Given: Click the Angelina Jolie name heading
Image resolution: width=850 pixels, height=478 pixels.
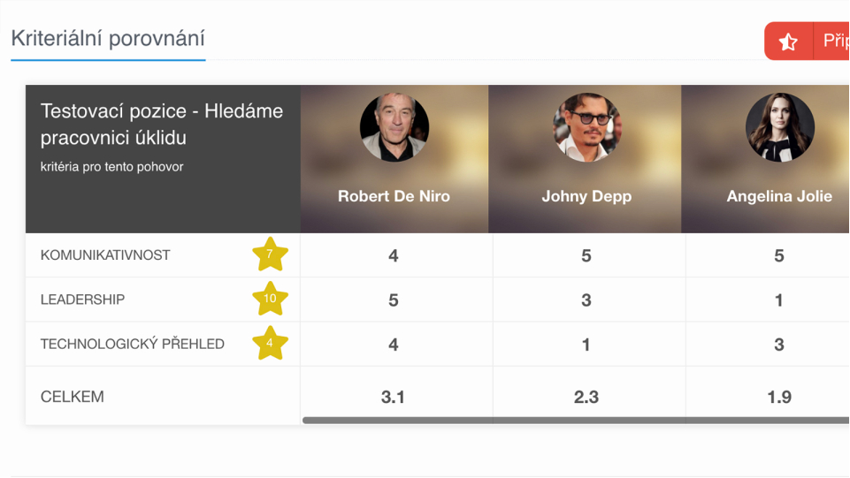Looking at the screenshot, I should [x=779, y=196].
